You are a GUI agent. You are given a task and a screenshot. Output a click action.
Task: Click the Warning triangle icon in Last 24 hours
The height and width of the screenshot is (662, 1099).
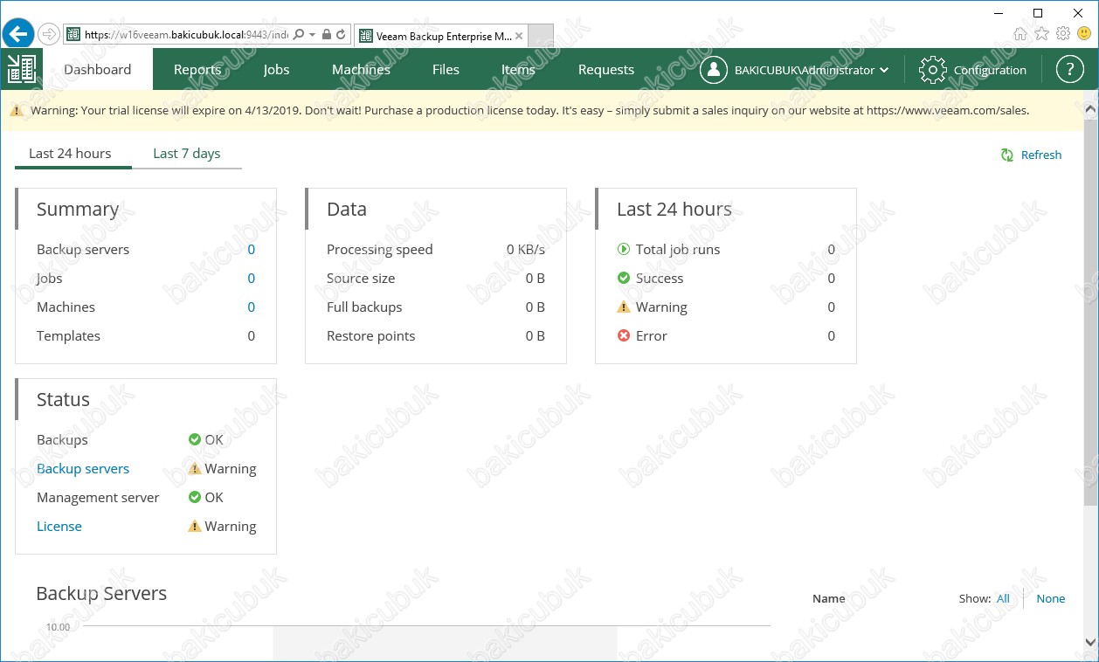point(624,307)
